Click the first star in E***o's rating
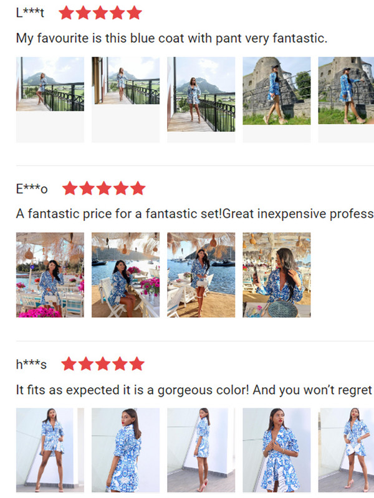374x498 pixels. pos(70,188)
